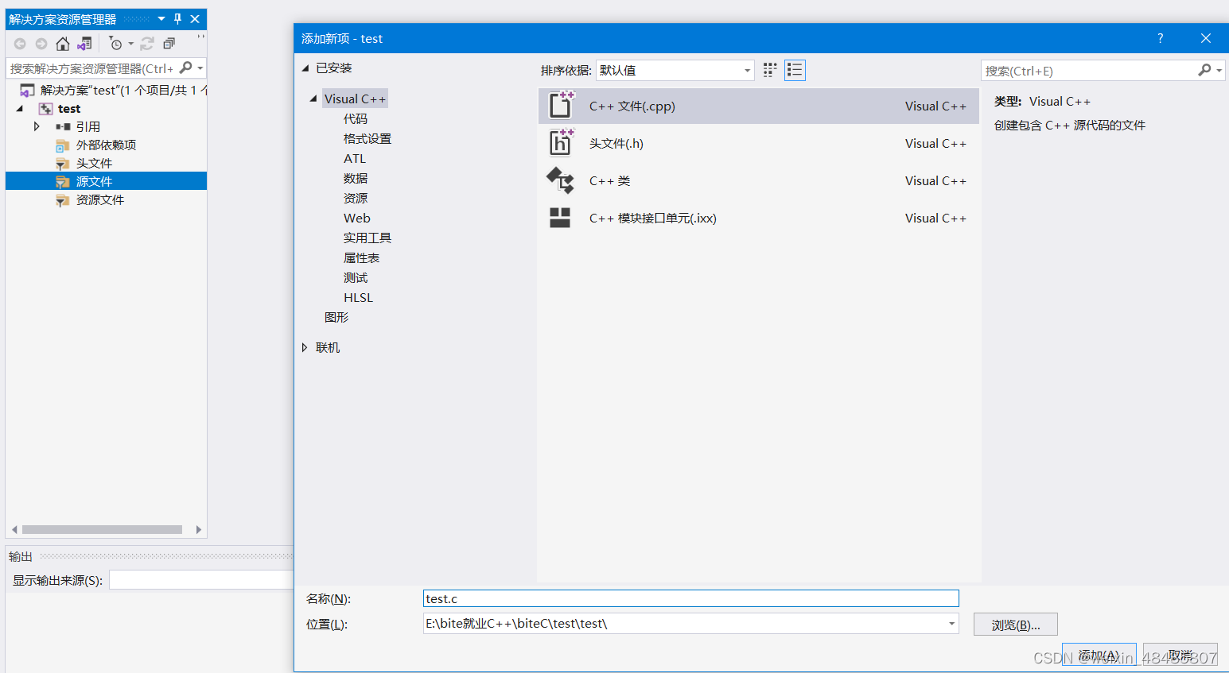Switch to small icons view
Image resolution: width=1229 pixels, height=673 pixels.
point(769,70)
